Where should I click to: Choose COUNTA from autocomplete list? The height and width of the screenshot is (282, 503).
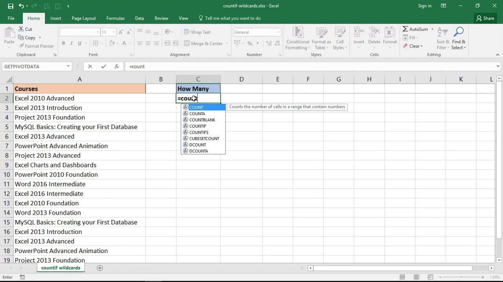[x=203, y=114]
